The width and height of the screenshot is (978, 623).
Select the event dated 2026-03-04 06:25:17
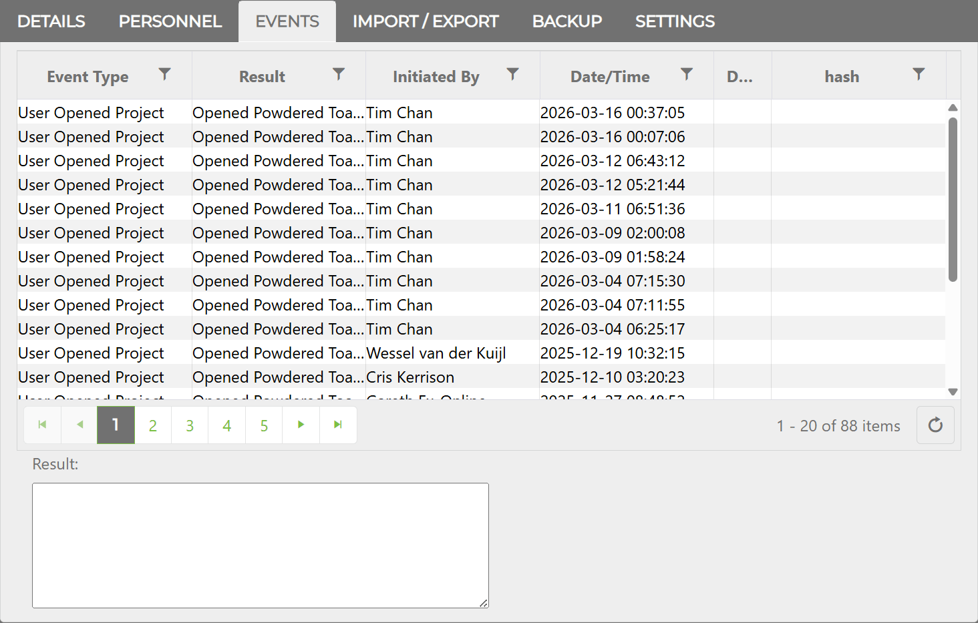point(481,329)
